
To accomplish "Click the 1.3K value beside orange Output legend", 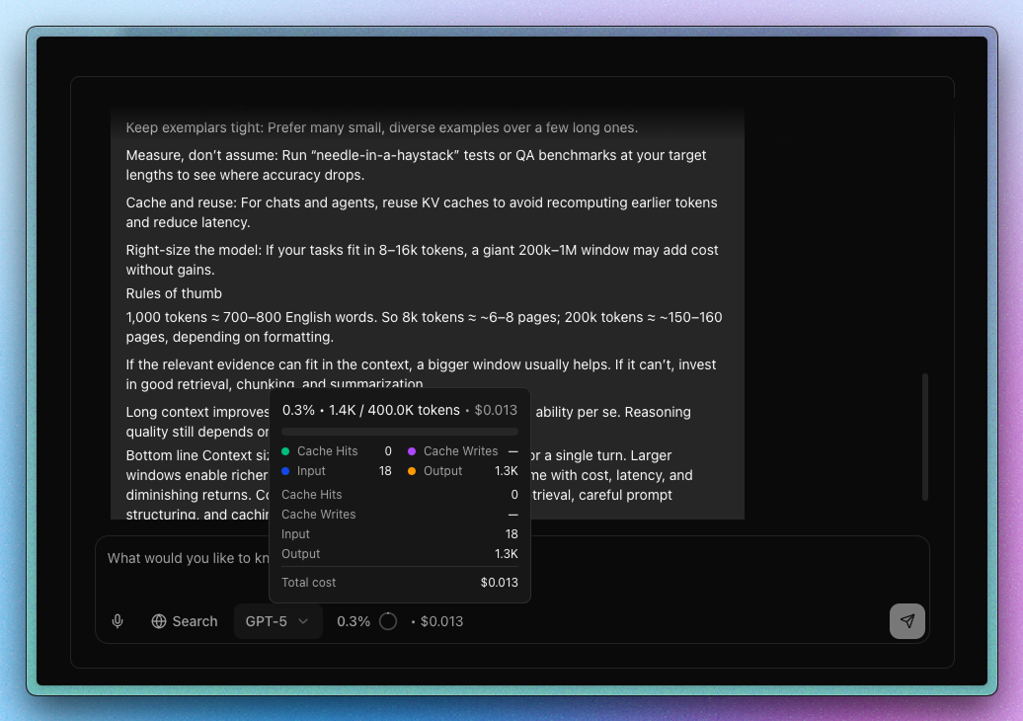I will pos(507,470).
